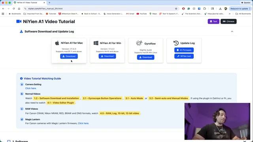Viewport: 253px width, 142px height.
Task: Switch the page language to Chinese
Action: tap(228, 21)
